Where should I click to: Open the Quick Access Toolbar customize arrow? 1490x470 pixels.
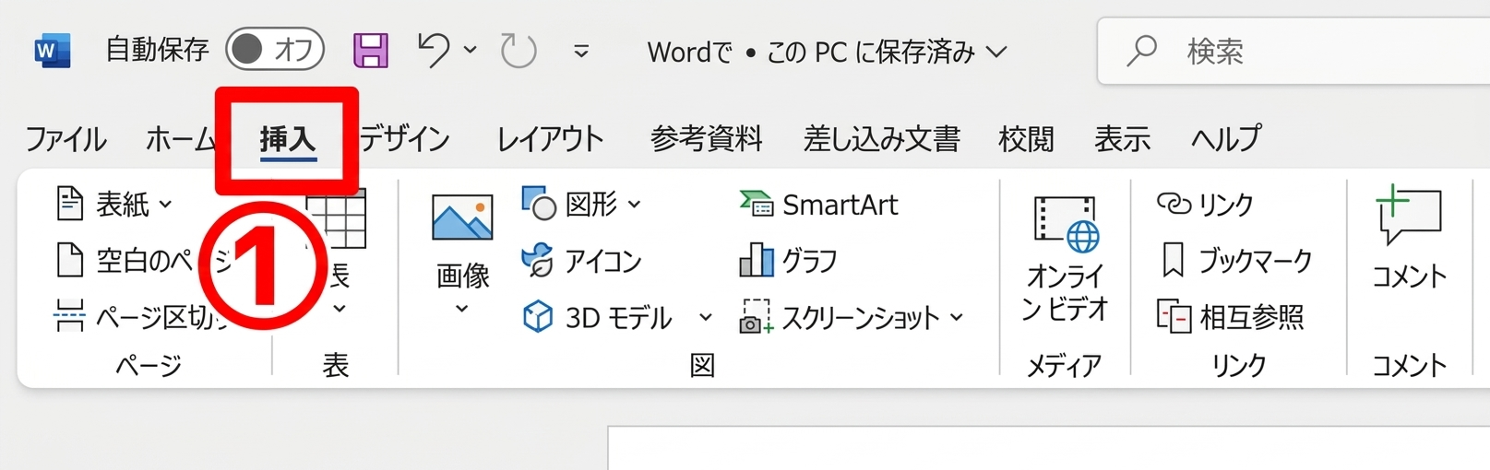coord(581,52)
